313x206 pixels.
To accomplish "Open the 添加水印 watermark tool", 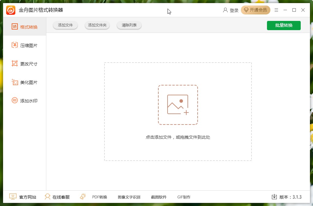I will click(x=25, y=101).
